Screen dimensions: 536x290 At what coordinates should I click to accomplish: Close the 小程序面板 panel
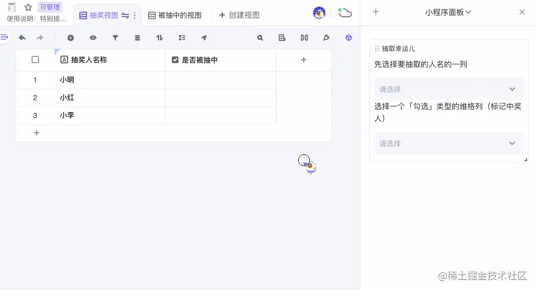click(x=522, y=12)
